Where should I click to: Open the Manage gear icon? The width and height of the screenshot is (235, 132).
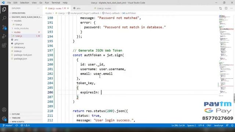pyautogui.click(x=4, y=119)
